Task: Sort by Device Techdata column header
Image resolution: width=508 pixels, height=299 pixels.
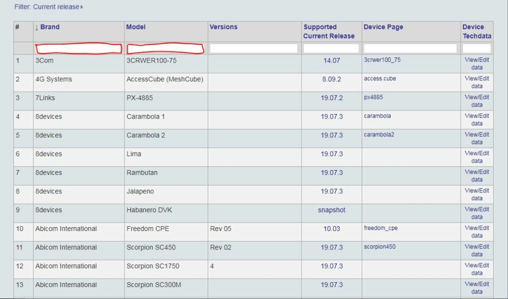Action: click(x=477, y=31)
